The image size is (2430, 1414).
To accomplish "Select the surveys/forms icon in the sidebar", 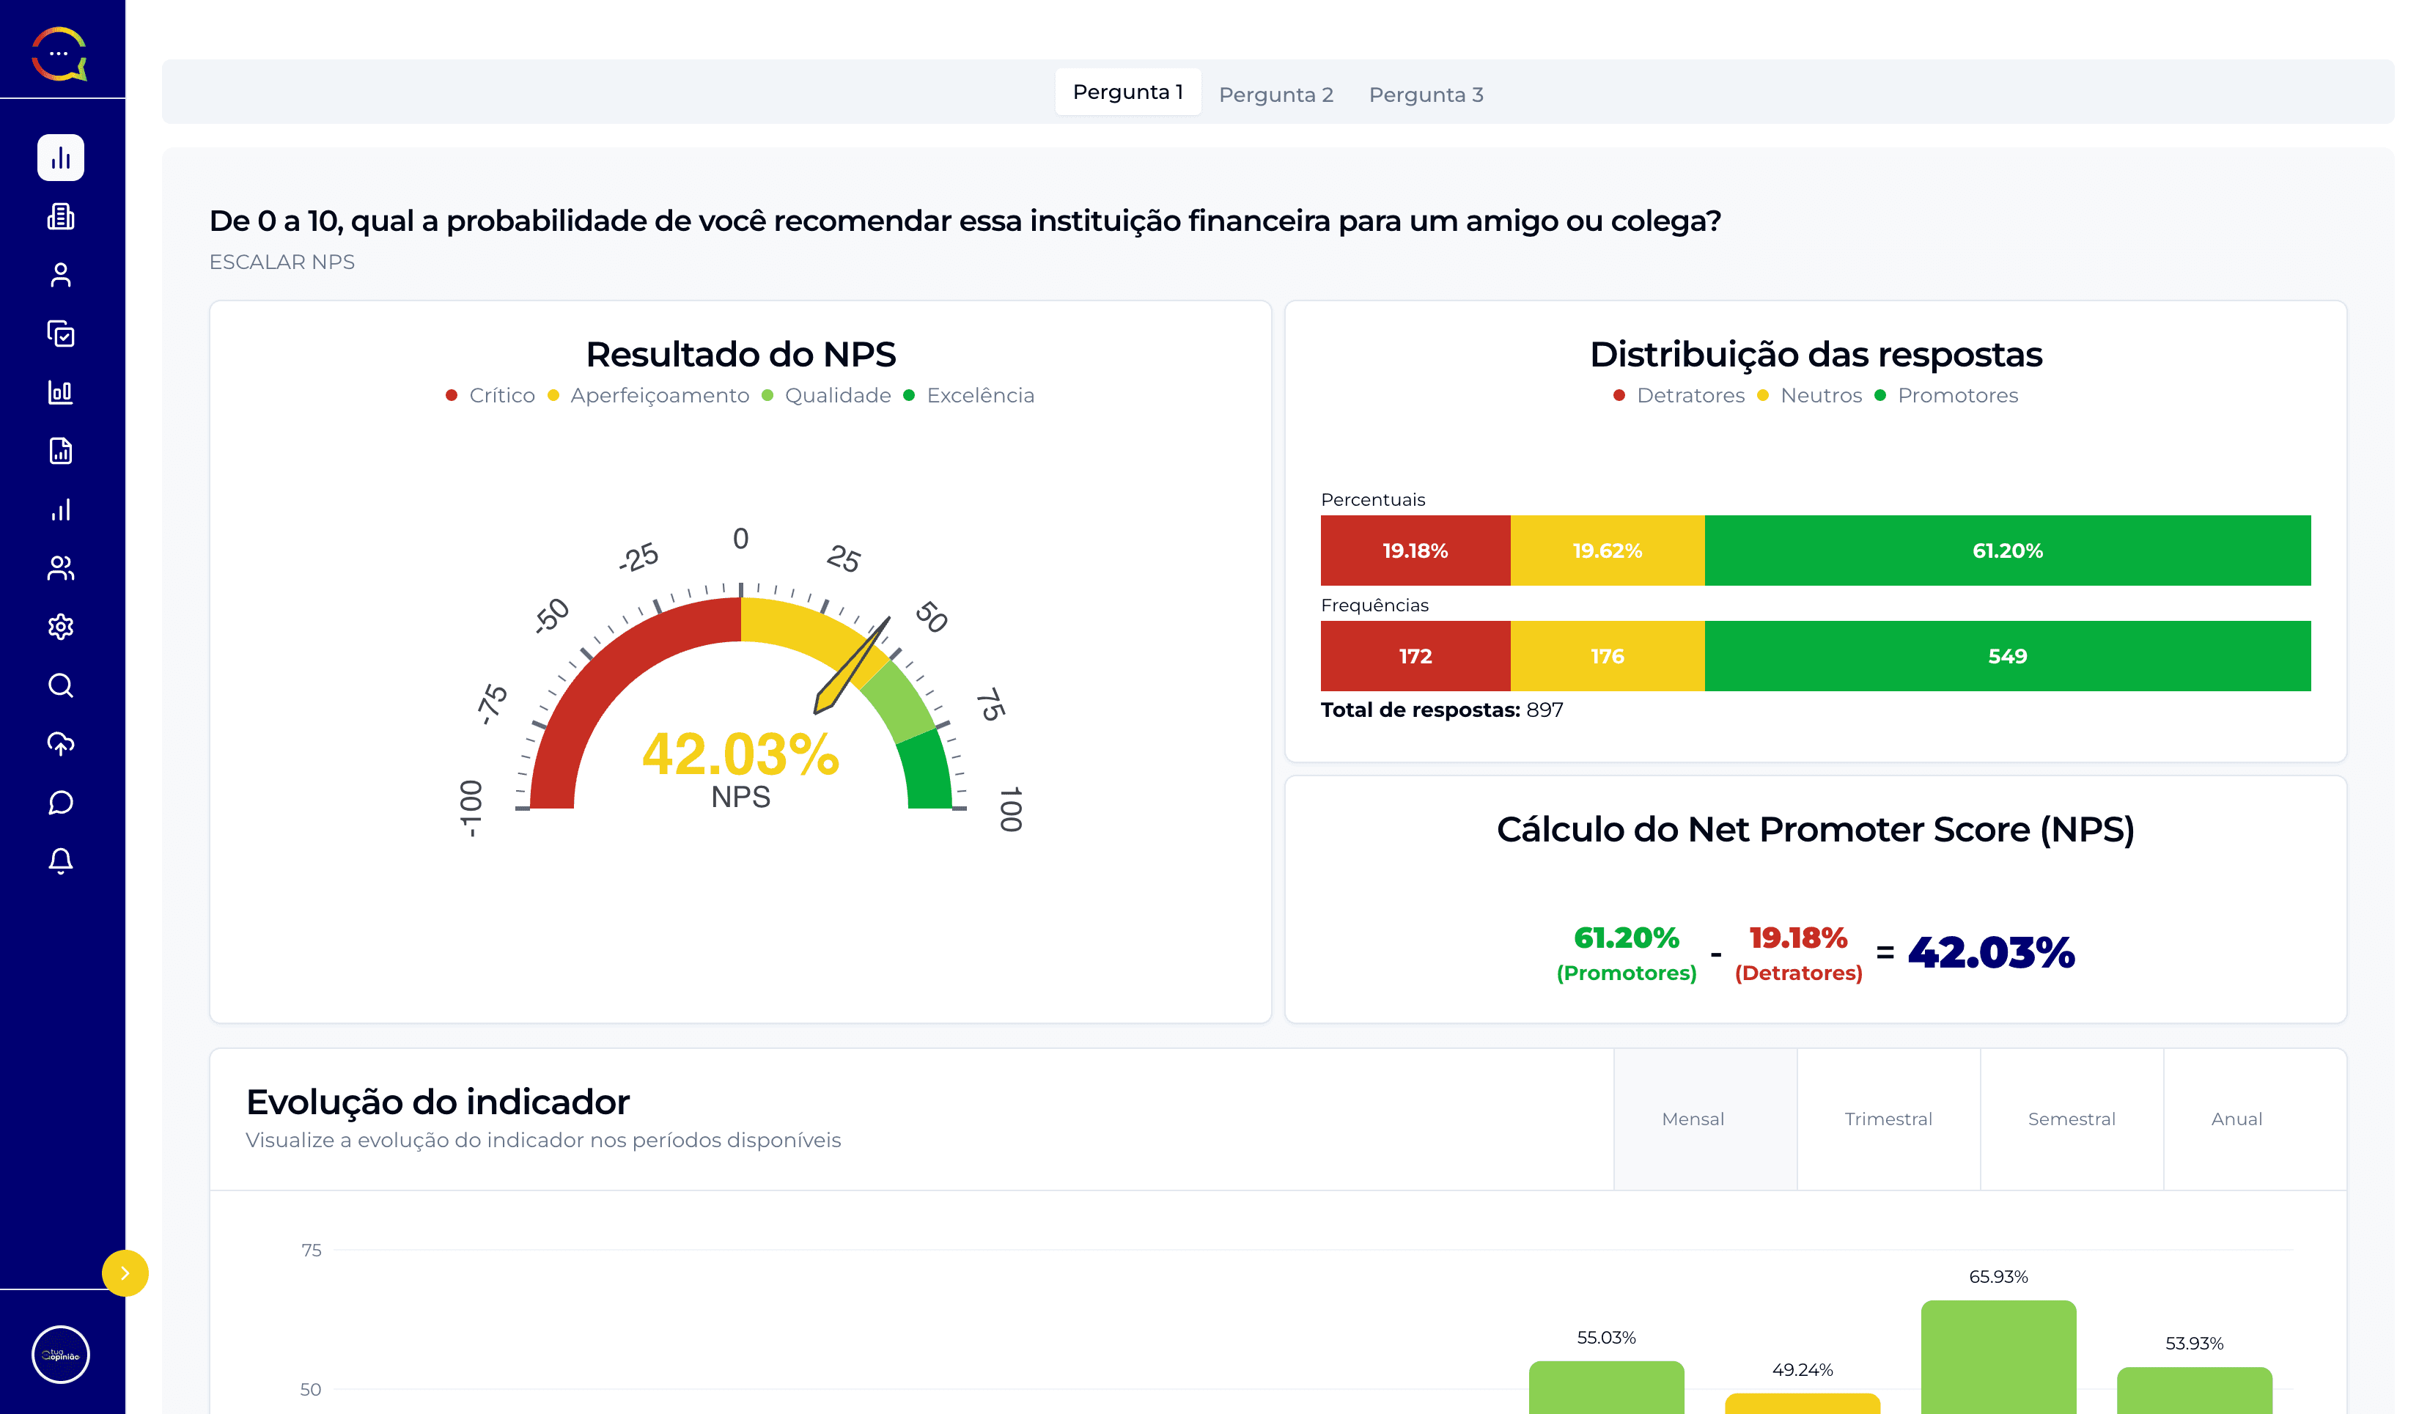I will (61, 217).
